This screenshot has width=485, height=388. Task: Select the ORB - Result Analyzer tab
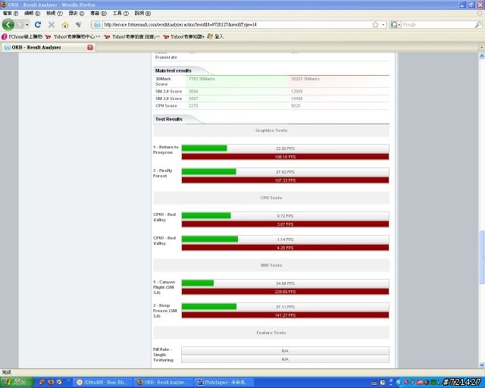[x=48, y=47]
